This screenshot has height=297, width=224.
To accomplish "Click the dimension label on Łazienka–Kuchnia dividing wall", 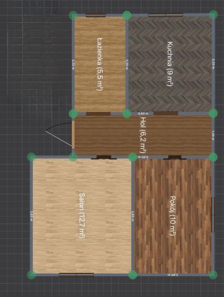I will [127, 64].
